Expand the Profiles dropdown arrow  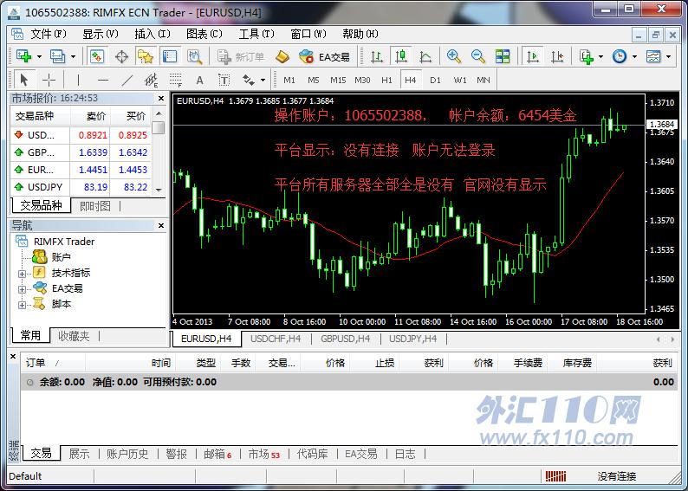click(73, 56)
